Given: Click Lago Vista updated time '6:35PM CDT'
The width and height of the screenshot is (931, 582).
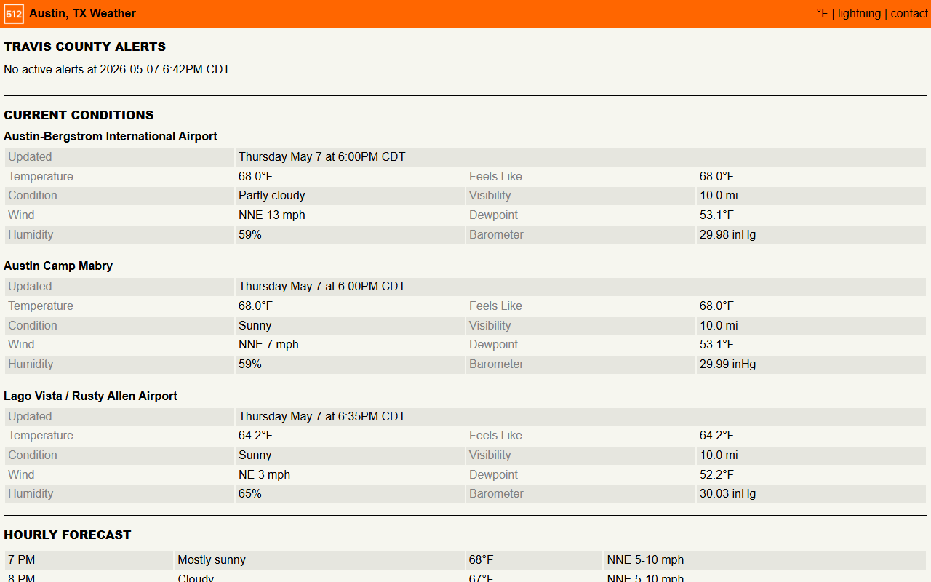Looking at the screenshot, I should tap(322, 416).
